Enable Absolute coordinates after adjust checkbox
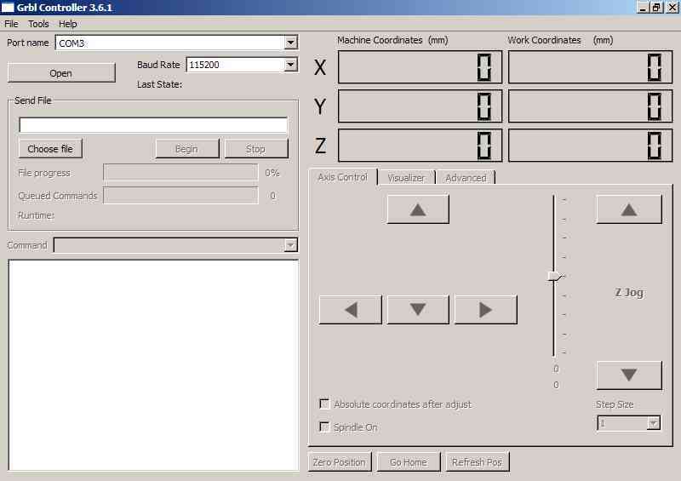Screen dimensions: 681x481 pyautogui.click(x=324, y=404)
